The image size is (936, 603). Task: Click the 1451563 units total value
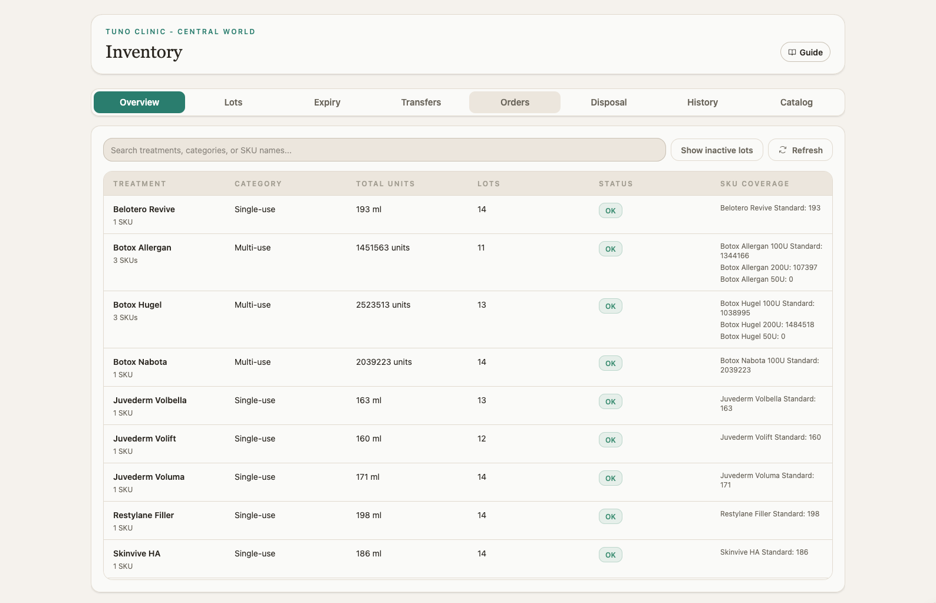(383, 248)
